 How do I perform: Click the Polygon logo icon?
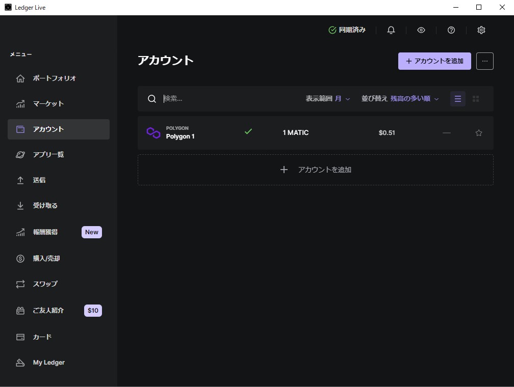(x=153, y=132)
